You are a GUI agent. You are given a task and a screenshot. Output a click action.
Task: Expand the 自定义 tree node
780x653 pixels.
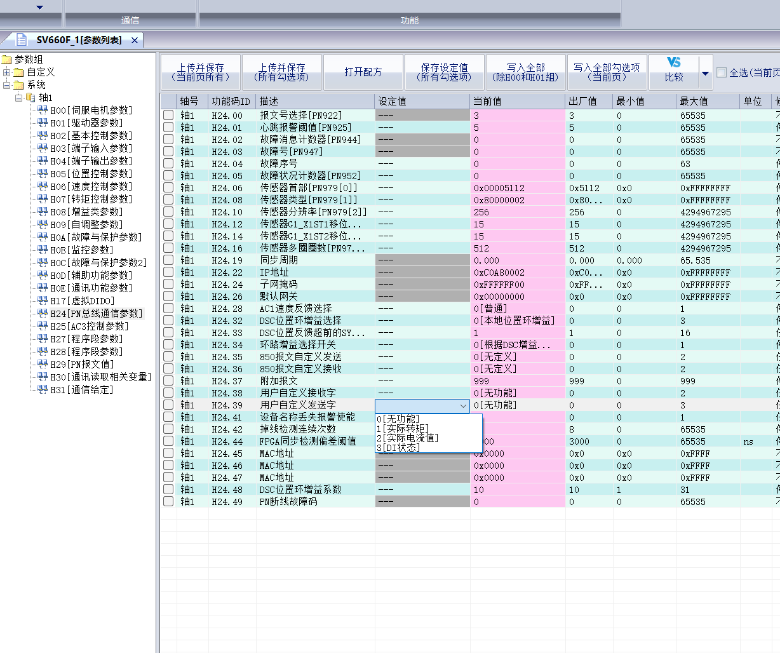coord(7,72)
